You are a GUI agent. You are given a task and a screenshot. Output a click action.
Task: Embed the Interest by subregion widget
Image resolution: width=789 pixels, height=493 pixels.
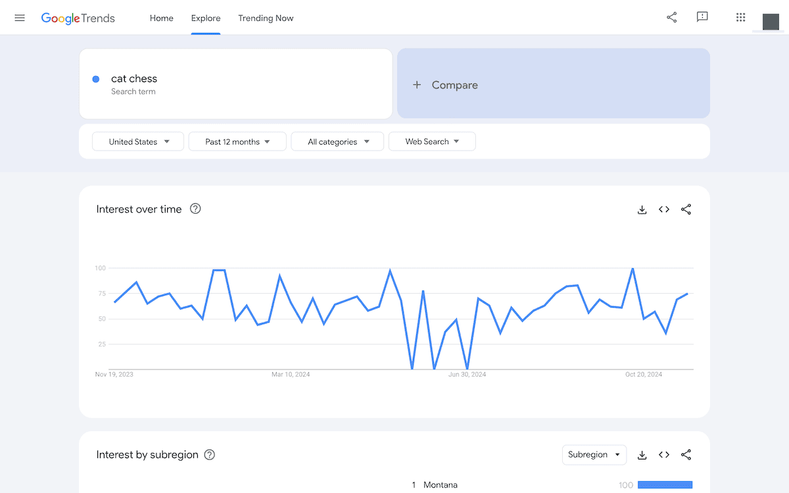pos(664,455)
